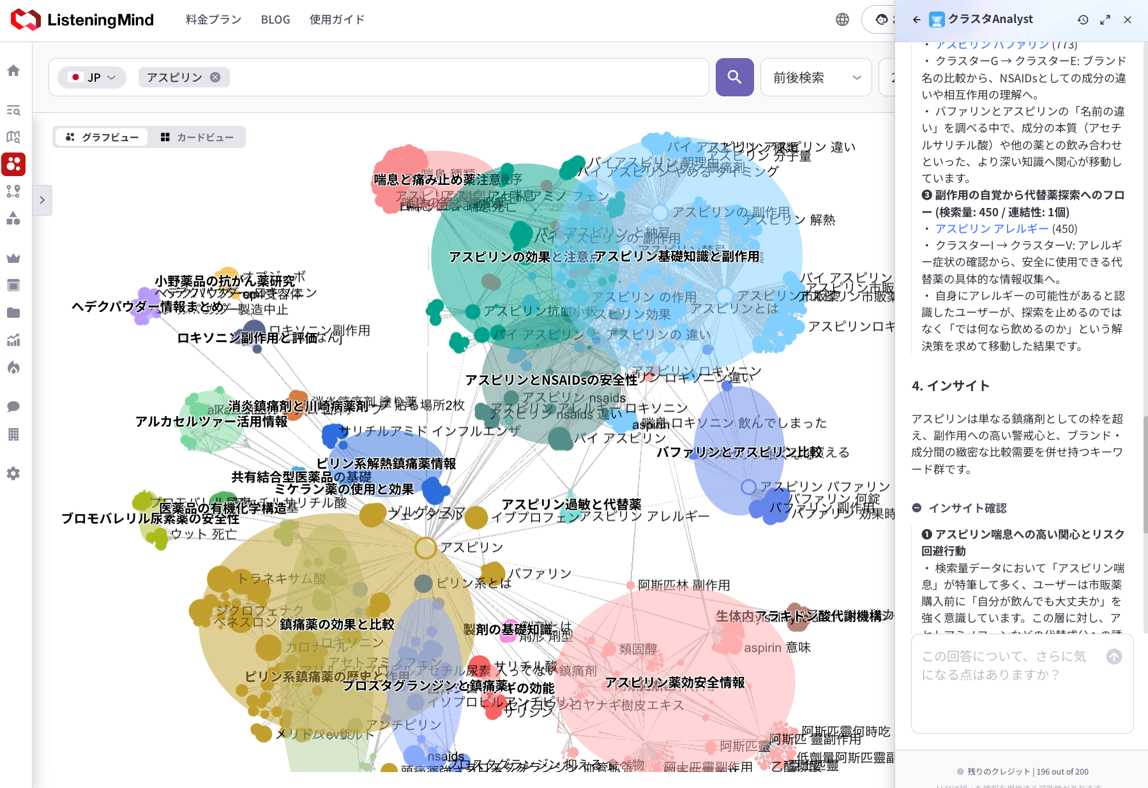Open the home icon in the sidebar

tap(13, 71)
